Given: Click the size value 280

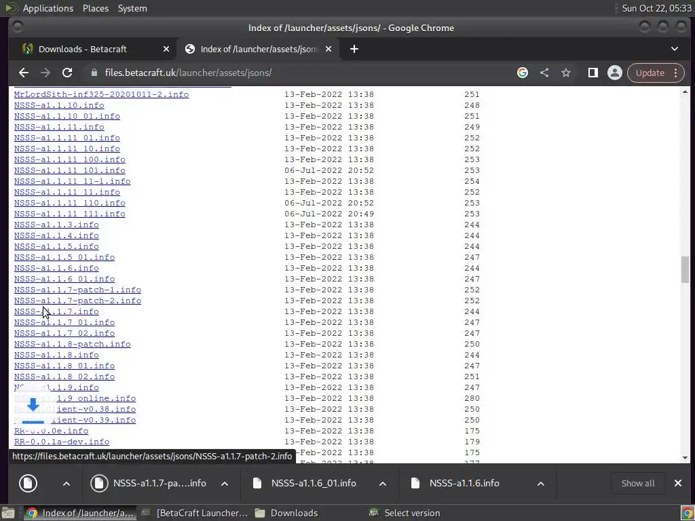Looking at the screenshot, I should pyautogui.click(x=472, y=398).
